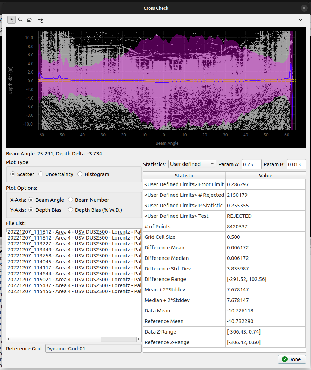Click the home reset view icon
311x370 pixels.
click(29, 20)
